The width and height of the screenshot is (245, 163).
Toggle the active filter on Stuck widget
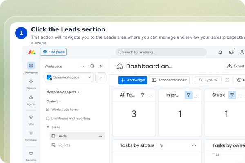tap(232, 95)
